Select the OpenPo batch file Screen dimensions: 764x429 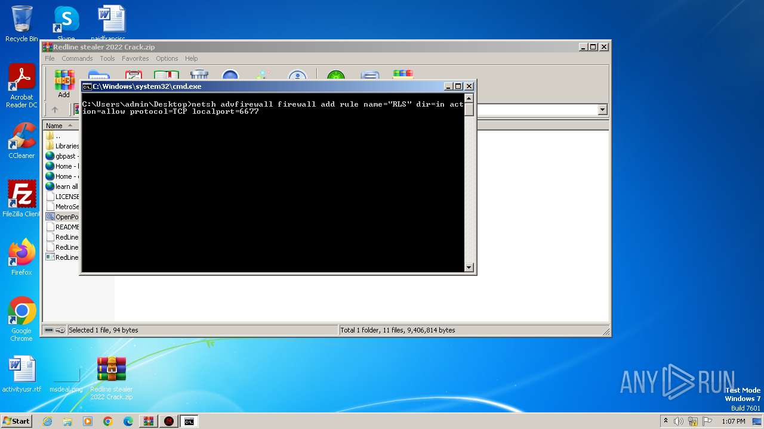[x=62, y=217]
